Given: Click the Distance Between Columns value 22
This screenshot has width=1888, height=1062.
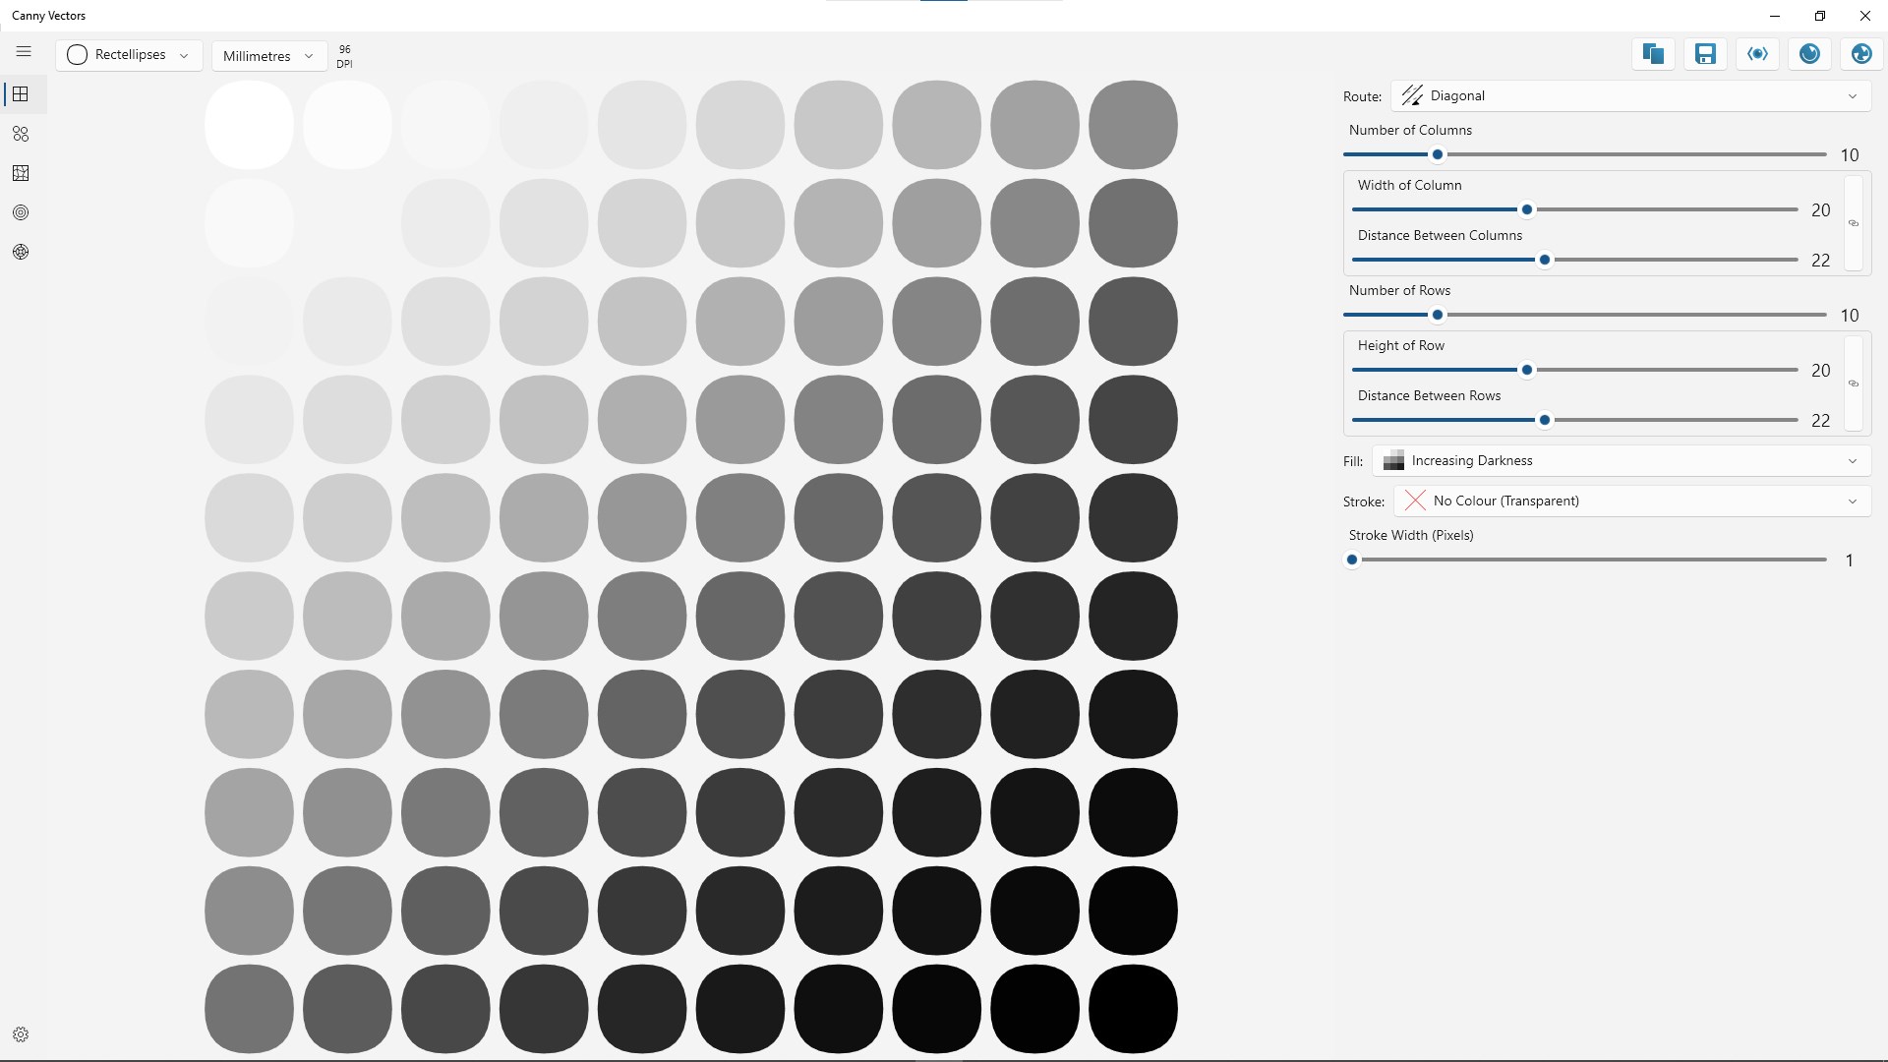Looking at the screenshot, I should tap(1821, 261).
